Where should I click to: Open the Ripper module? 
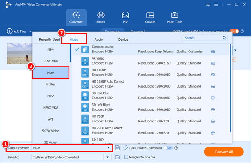click(x=101, y=17)
